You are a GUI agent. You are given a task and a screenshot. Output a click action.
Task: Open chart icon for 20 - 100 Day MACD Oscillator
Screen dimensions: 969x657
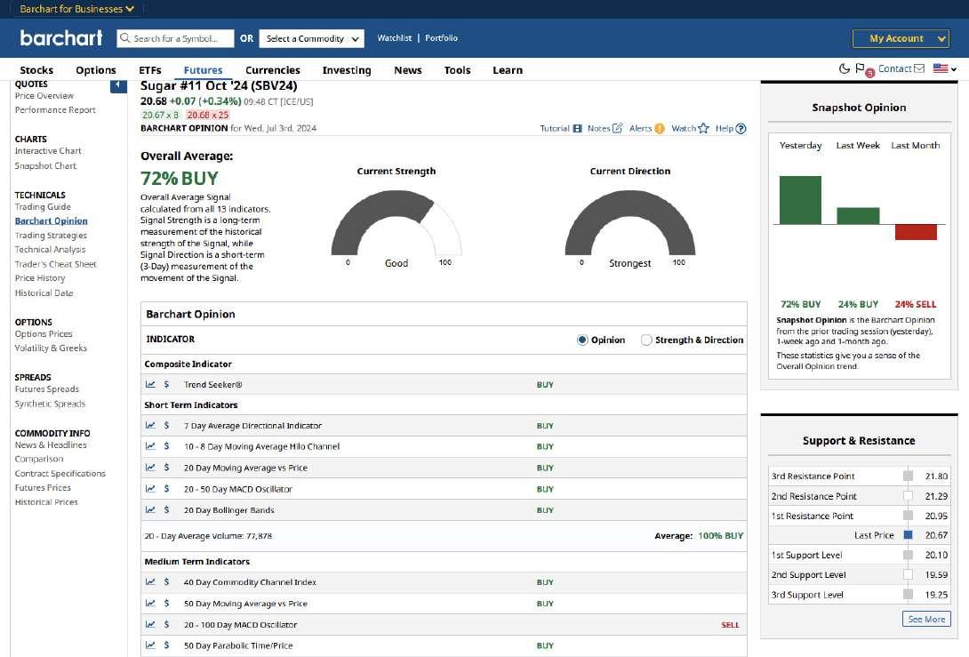(x=150, y=624)
